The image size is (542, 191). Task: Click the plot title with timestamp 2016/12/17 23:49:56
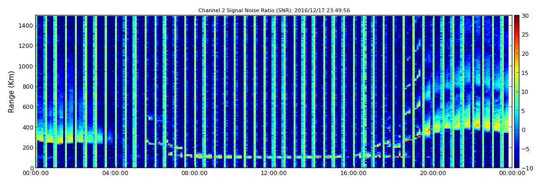coord(274,11)
